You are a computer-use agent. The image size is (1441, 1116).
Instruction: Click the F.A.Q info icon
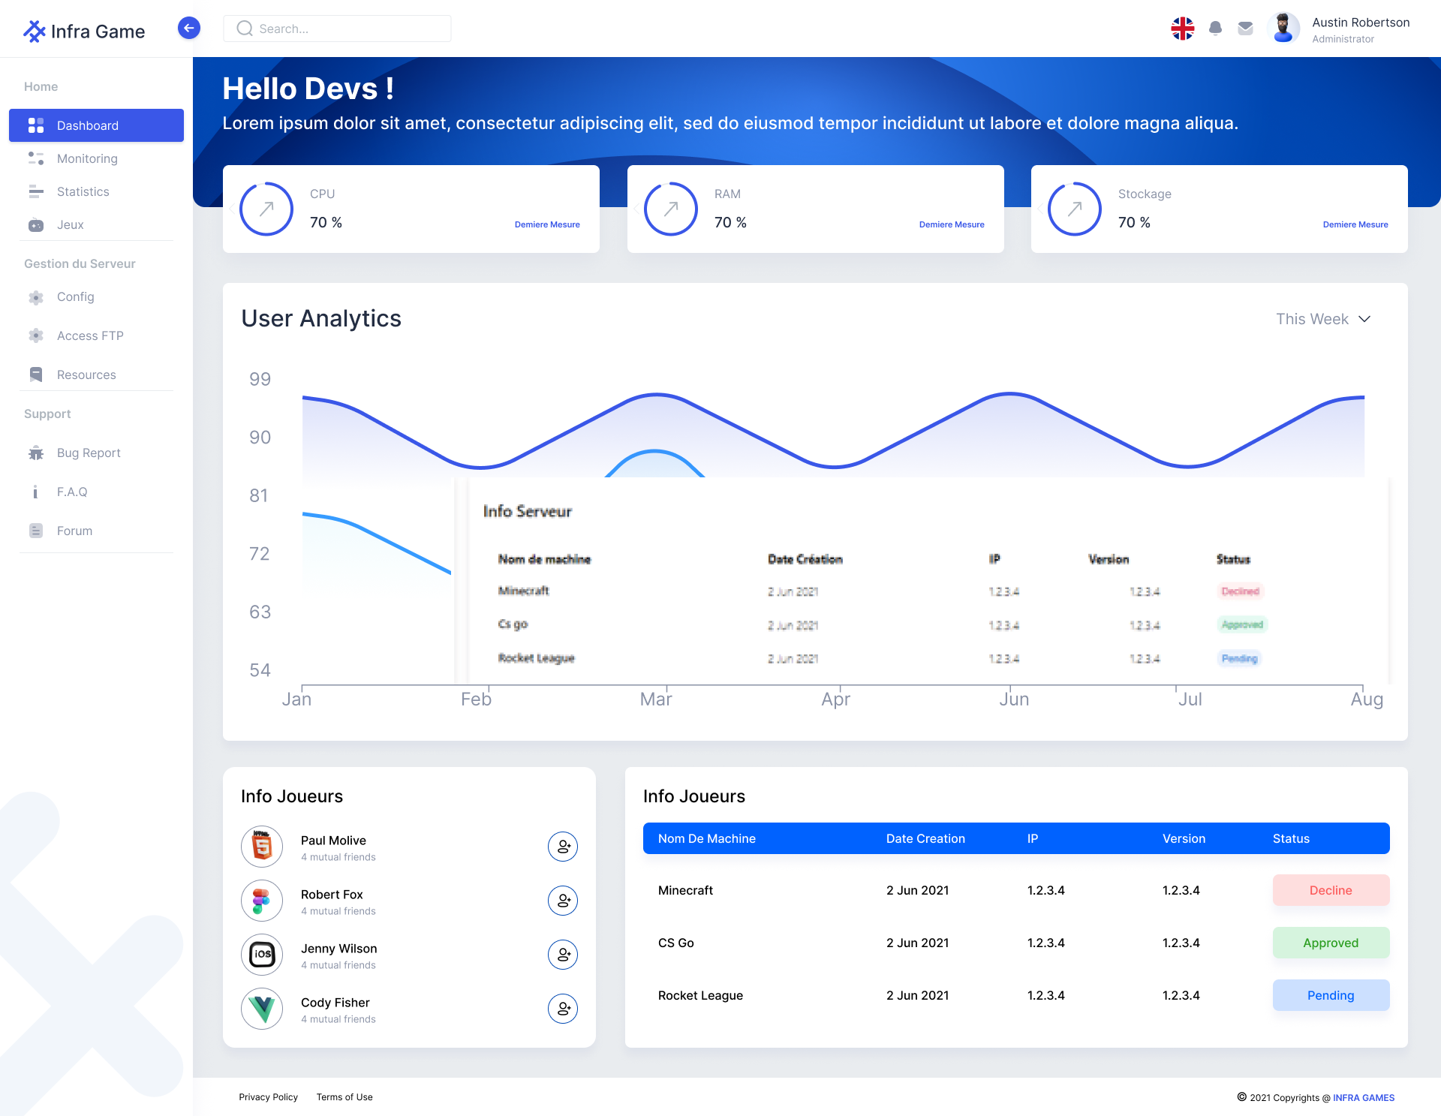click(x=36, y=492)
